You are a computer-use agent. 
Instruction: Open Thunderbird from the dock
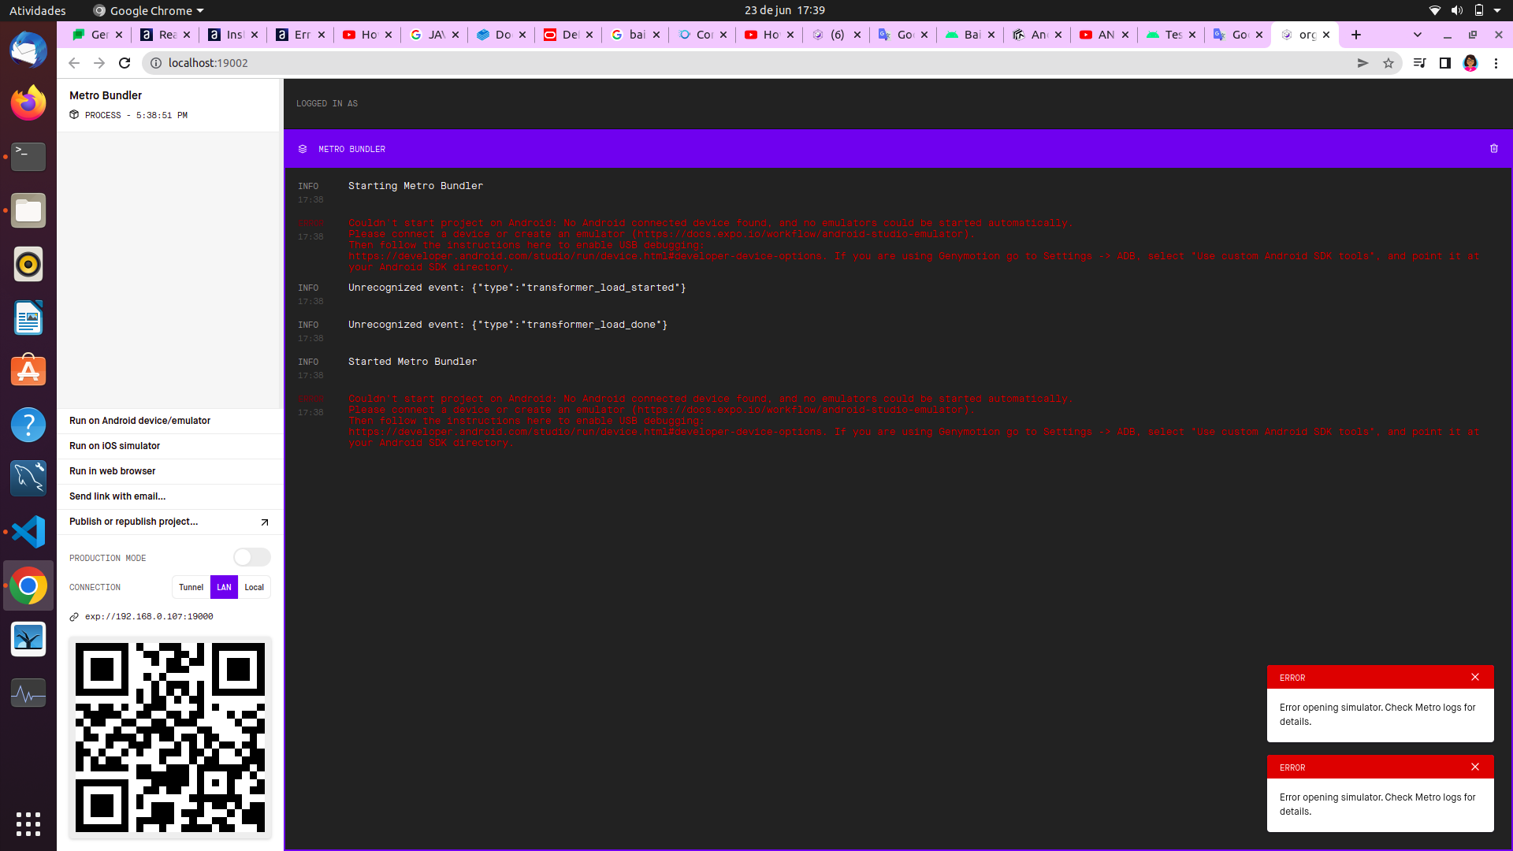pos(28,50)
